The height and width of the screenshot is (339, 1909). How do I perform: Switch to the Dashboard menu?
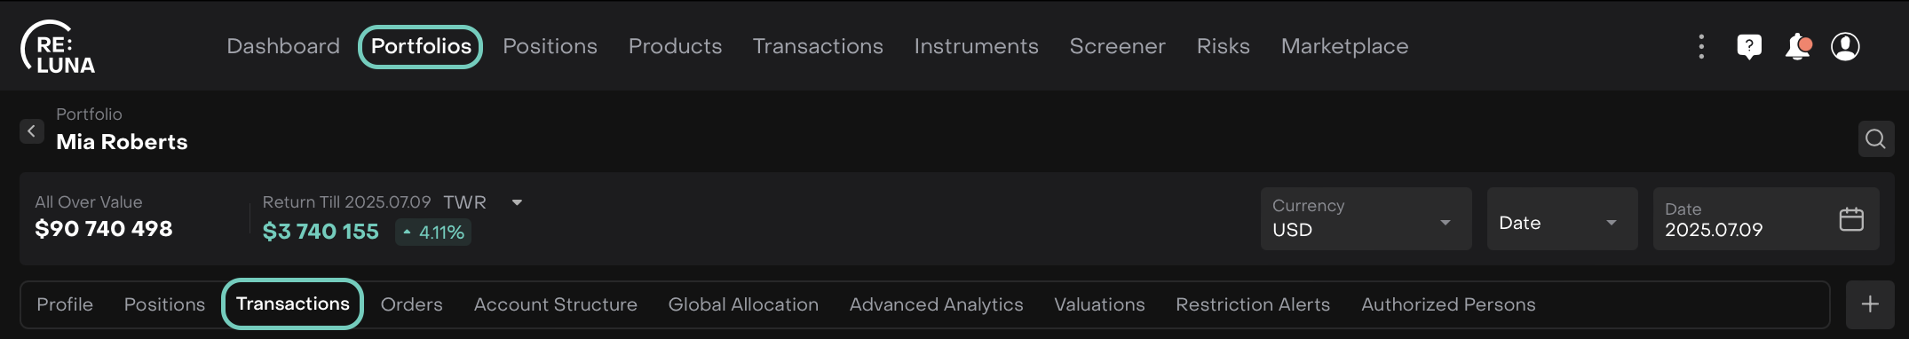pyautogui.click(x=283, y=46)
